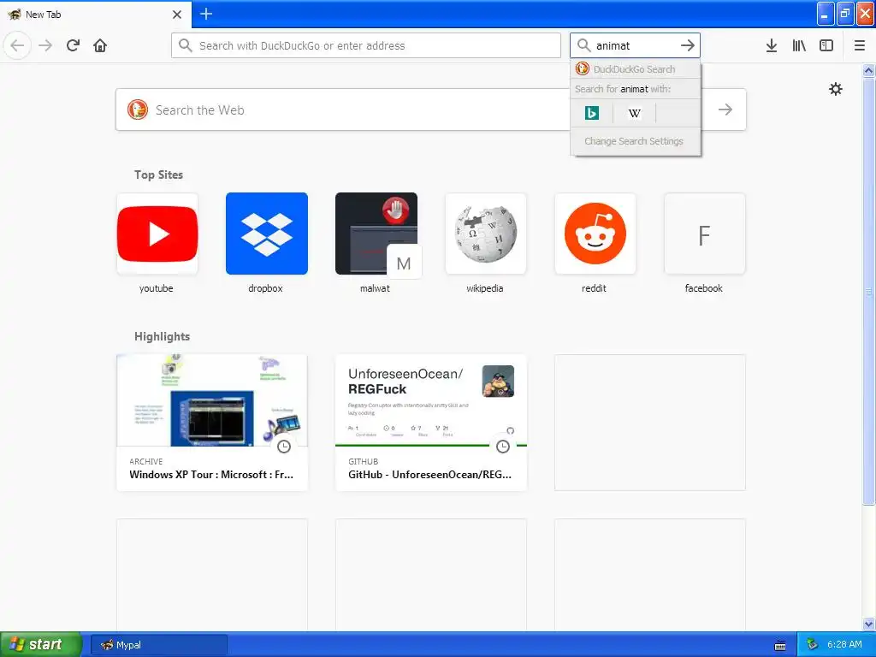Minimize the browser window

pyautogui.click(x=826, y=14)
